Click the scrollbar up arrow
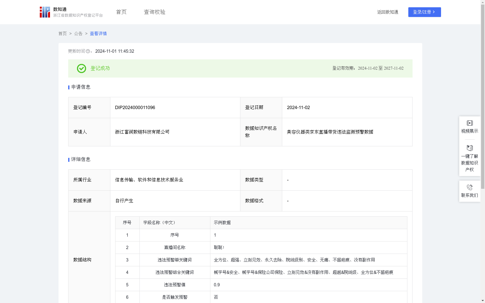 pos(483,2)
